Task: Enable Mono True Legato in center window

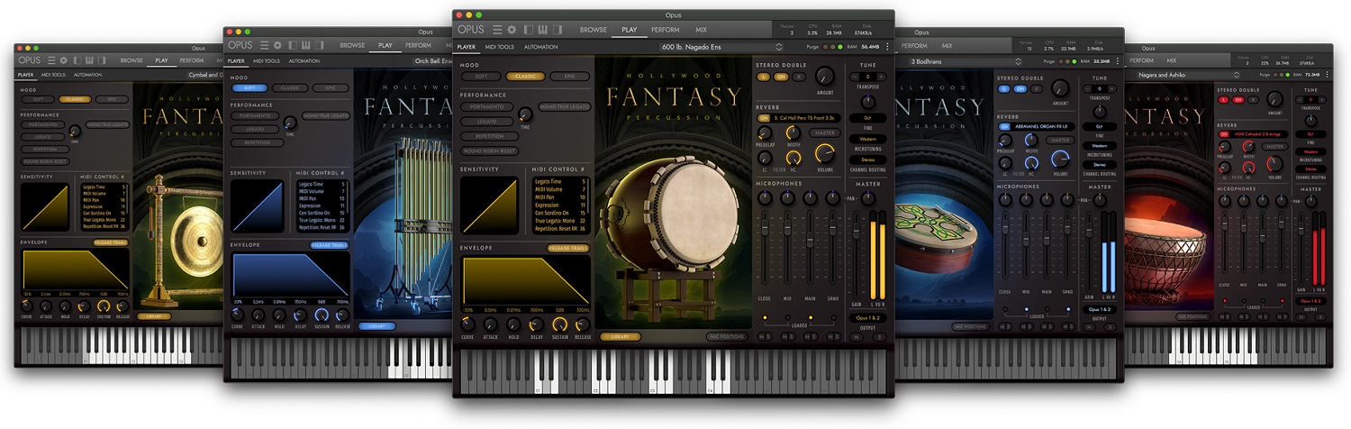Action: 563,106
